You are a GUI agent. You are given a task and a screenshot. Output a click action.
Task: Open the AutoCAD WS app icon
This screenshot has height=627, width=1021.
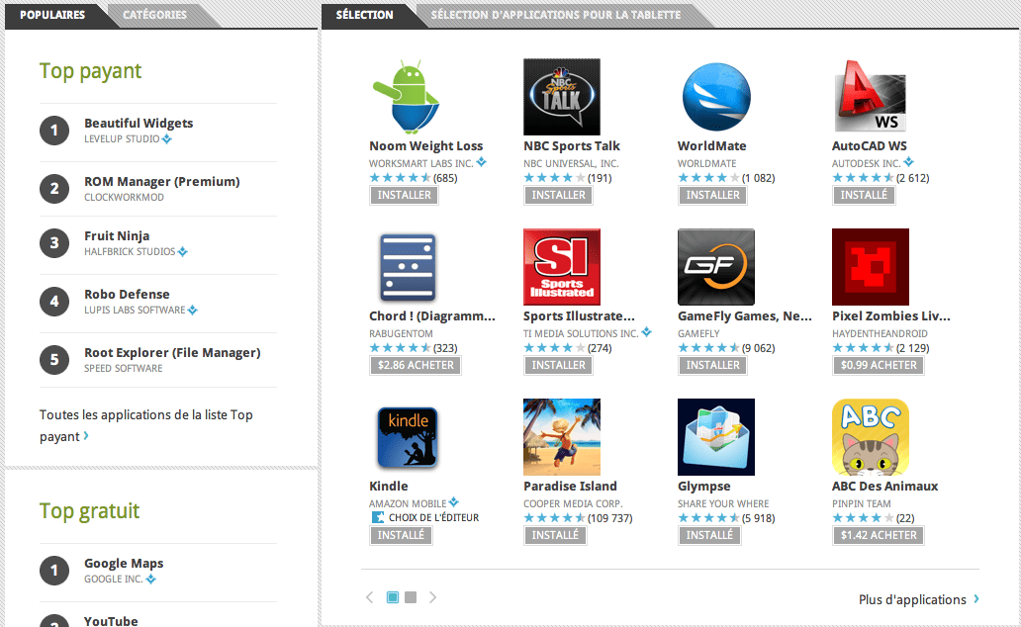coord(871,97)
